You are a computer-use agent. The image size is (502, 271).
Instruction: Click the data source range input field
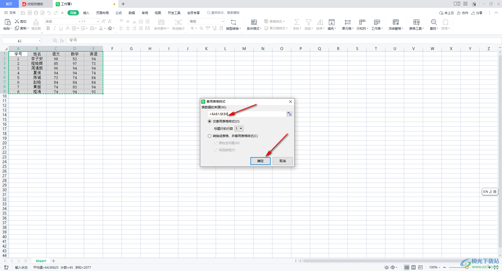tap(247, 114)
